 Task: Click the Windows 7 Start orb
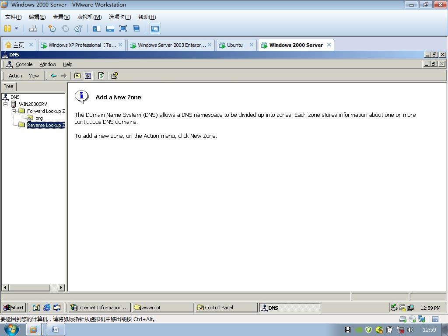click(x=11, y=329)
